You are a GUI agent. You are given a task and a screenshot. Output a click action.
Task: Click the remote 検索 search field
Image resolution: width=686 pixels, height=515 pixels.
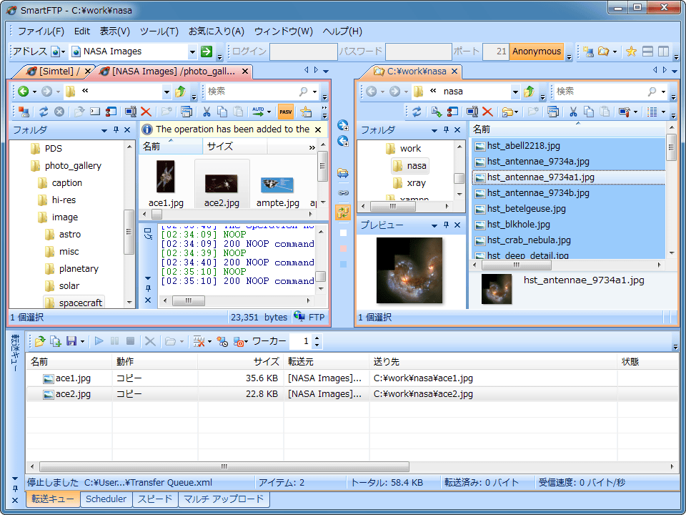252,91
